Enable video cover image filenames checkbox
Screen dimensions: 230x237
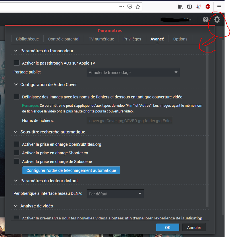pos(17,97)
